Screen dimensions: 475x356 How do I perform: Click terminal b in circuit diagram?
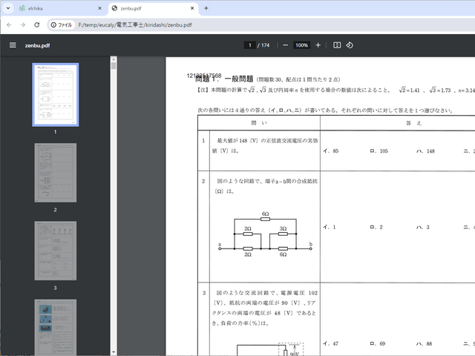click(x=310, y=248)
